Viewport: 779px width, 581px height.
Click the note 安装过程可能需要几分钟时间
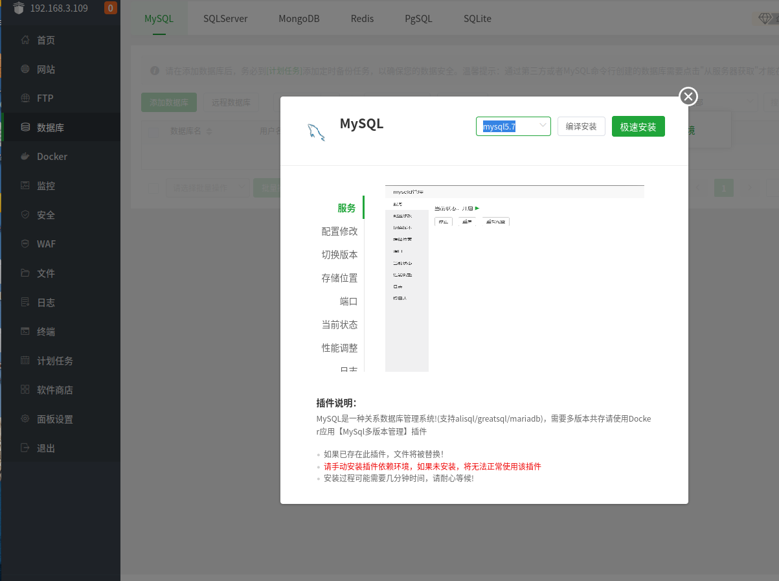click(398, 479)
